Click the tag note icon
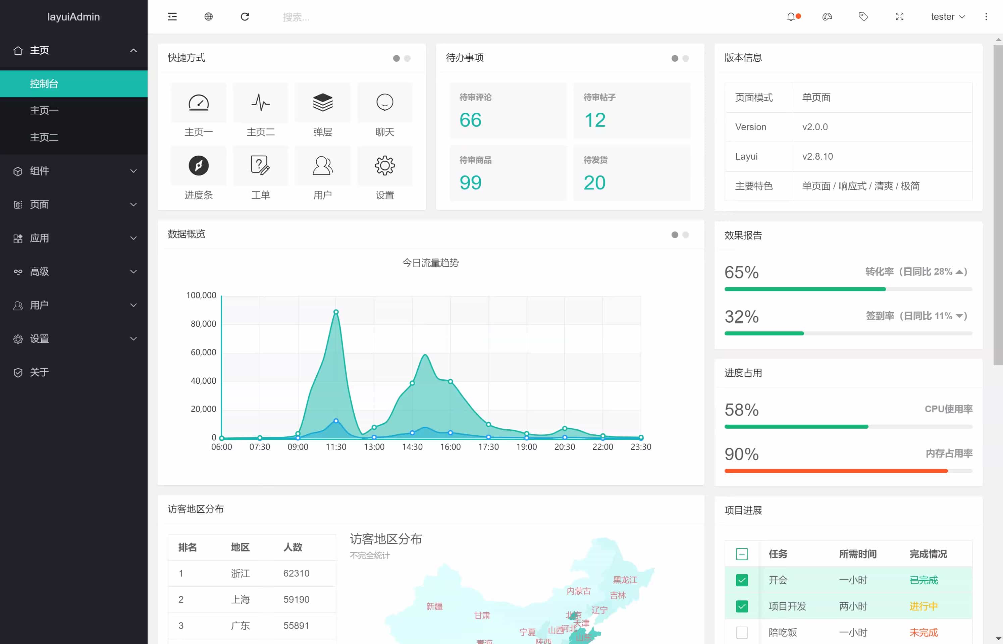Image resolution: width=1003 pixels, height=644 pixels. tap(863, 17)
